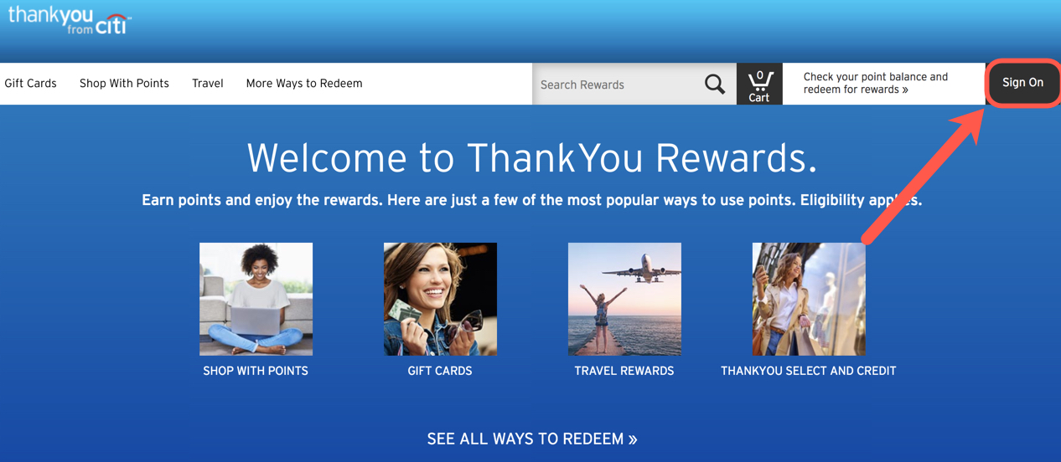1061x462 pixels.
Task: Open the Travel menu
Action: (208, 84)
